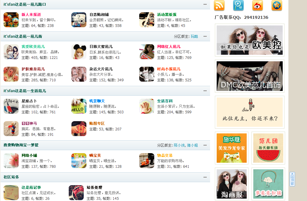The width and height of the screenshot is (307, 201).
Task: Open the it'sfan这是范一范儿街 section title
Action: [23, 36]
